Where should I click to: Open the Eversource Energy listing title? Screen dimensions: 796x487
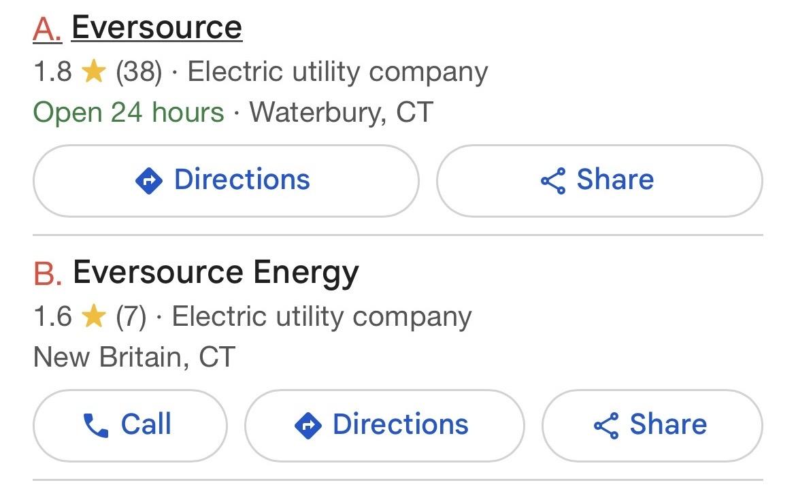216,273
